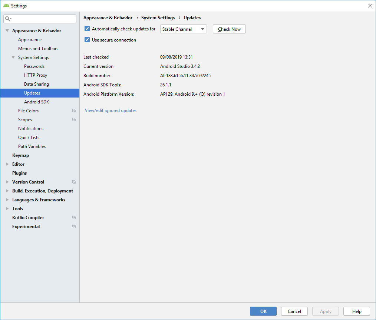Click the Updates breadcrumb label
This screenshot has height=320, width=376.
[x=192, y=18]
